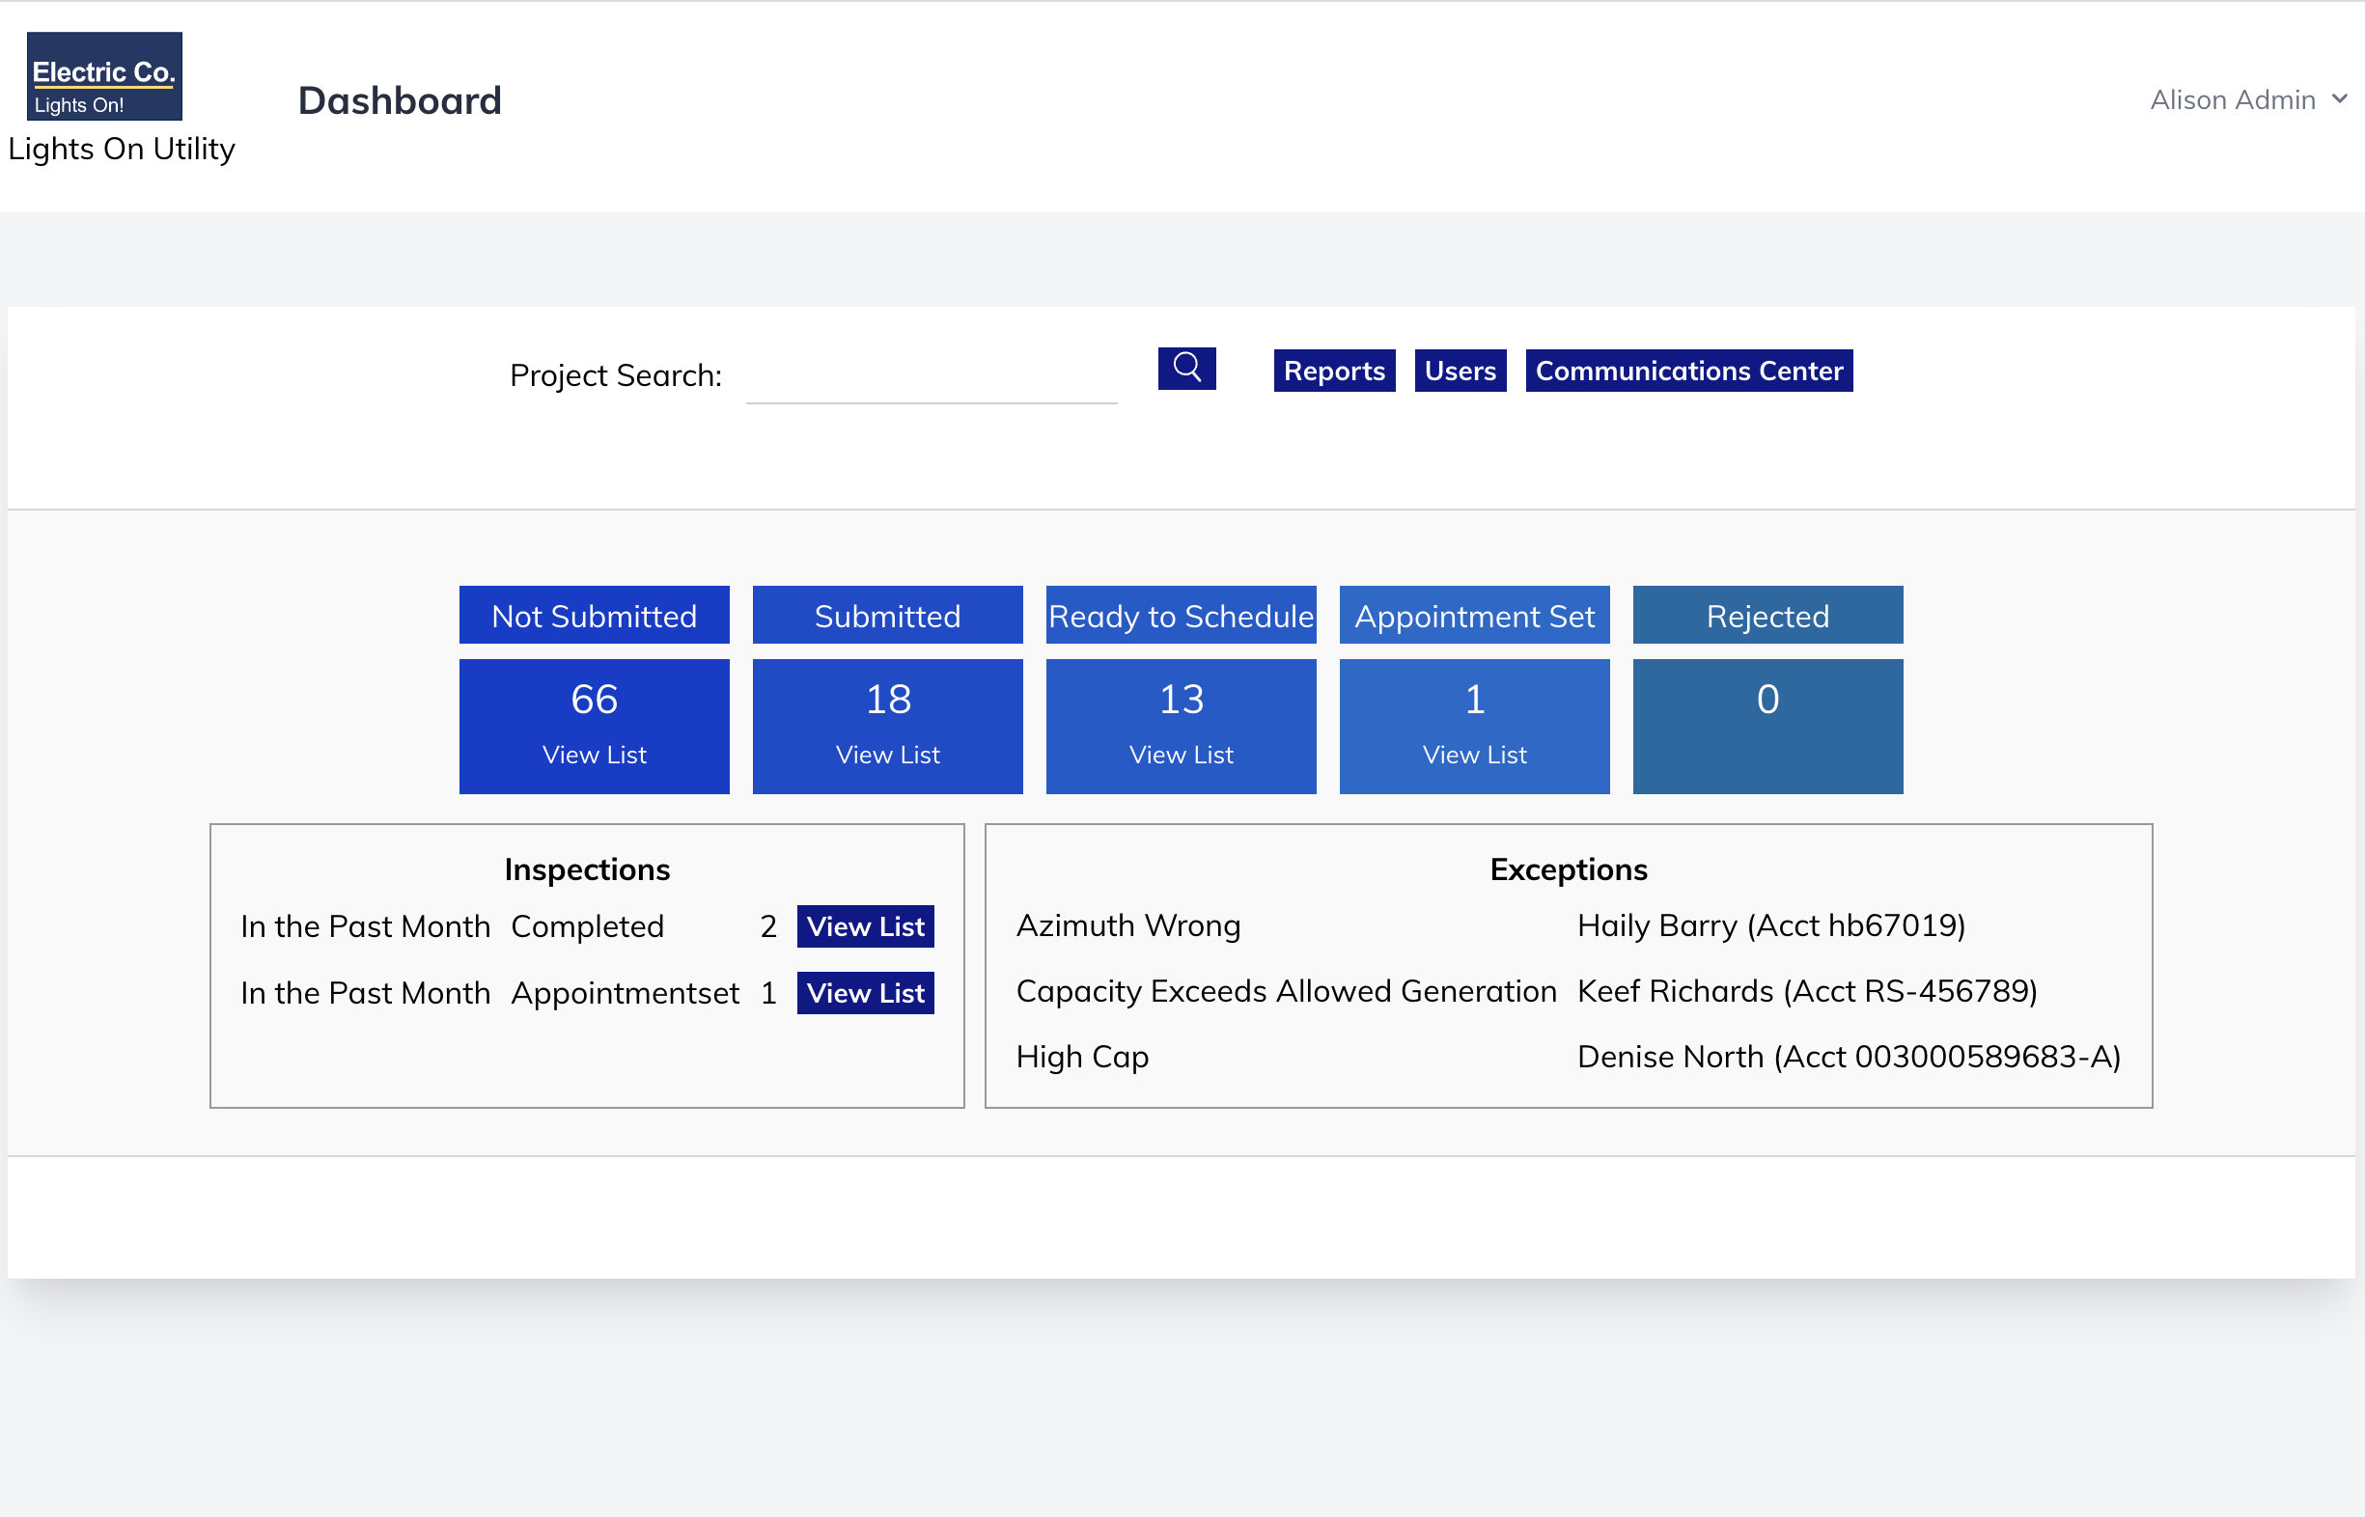Expand the Alison Admin dropdown arrow

click(x=2339, y=99)
